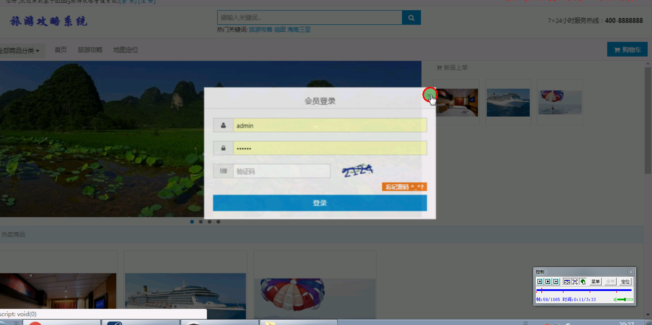Fast-forward playback in the control panel

coord(556,282)
